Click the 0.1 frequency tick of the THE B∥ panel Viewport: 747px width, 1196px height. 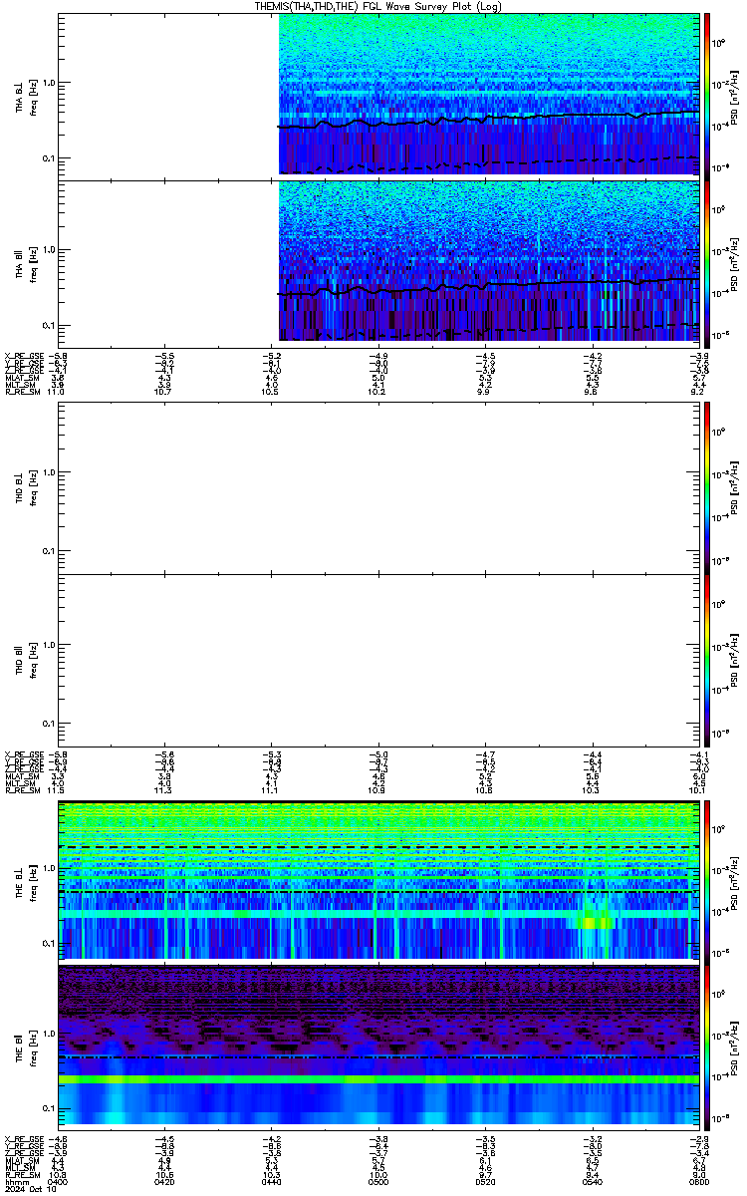pyautogui.click(x=49, y=1107)
